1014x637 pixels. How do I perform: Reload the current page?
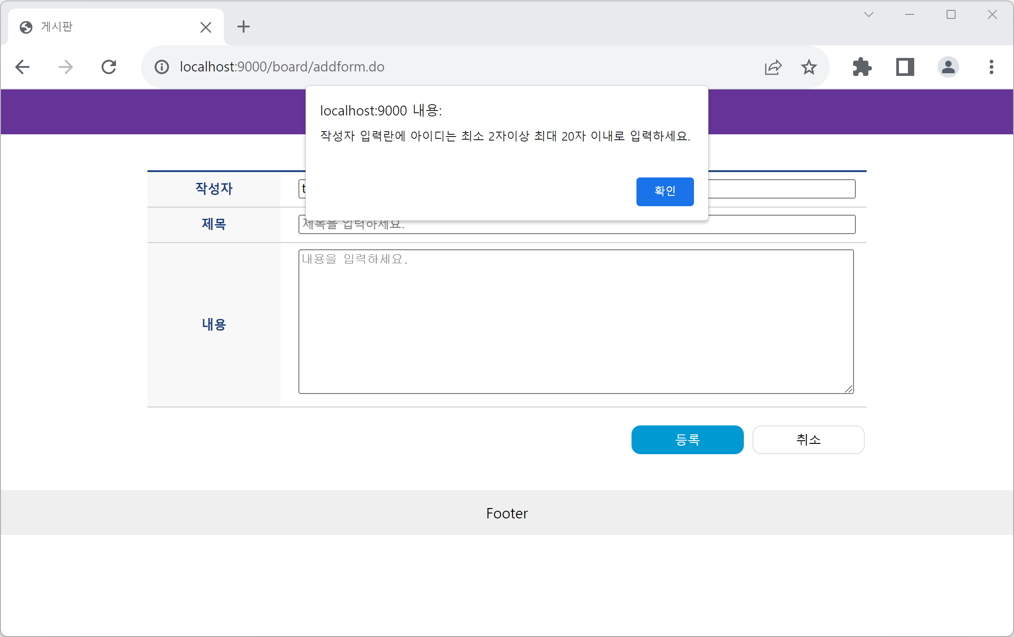click(109, 67)
